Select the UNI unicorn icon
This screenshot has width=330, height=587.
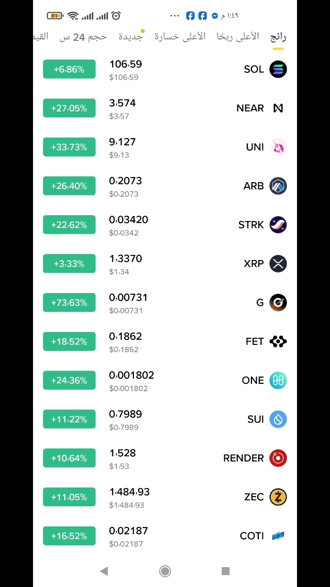point(278,147)
